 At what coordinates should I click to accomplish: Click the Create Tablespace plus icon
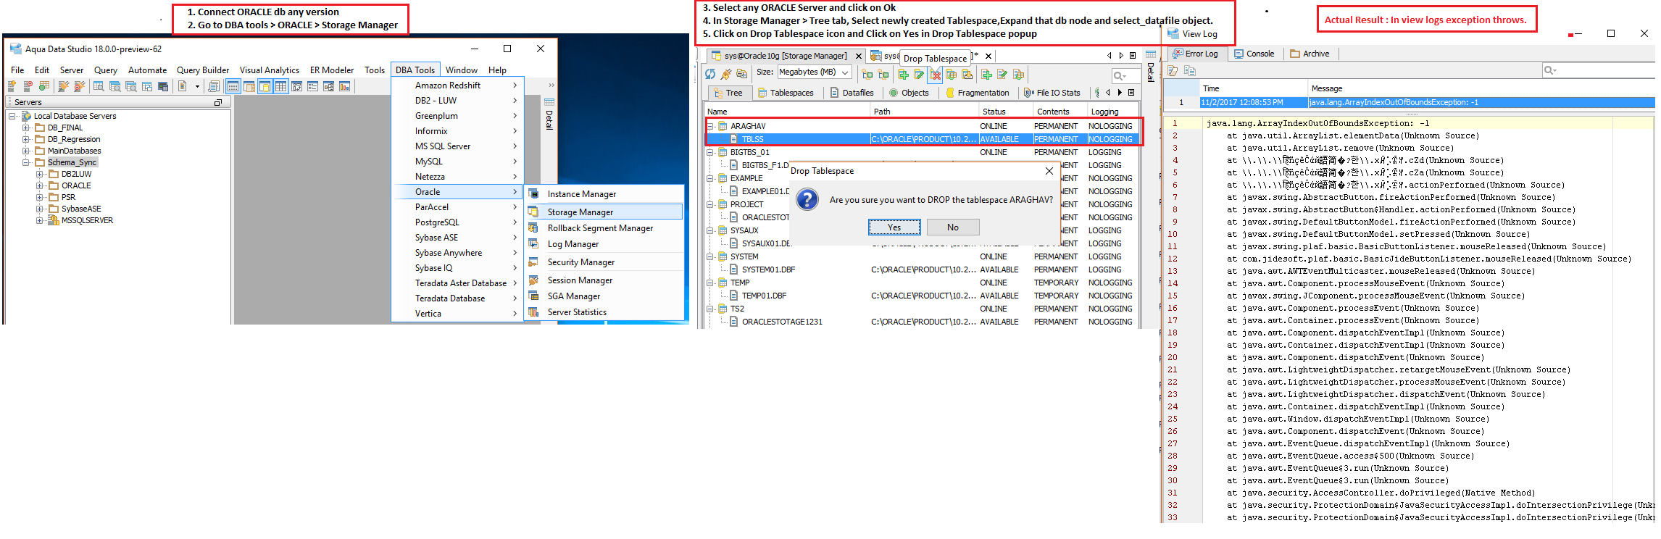903,74
